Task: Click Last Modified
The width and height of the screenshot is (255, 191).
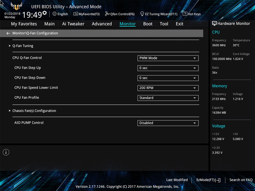Action: tap(177, 180)
